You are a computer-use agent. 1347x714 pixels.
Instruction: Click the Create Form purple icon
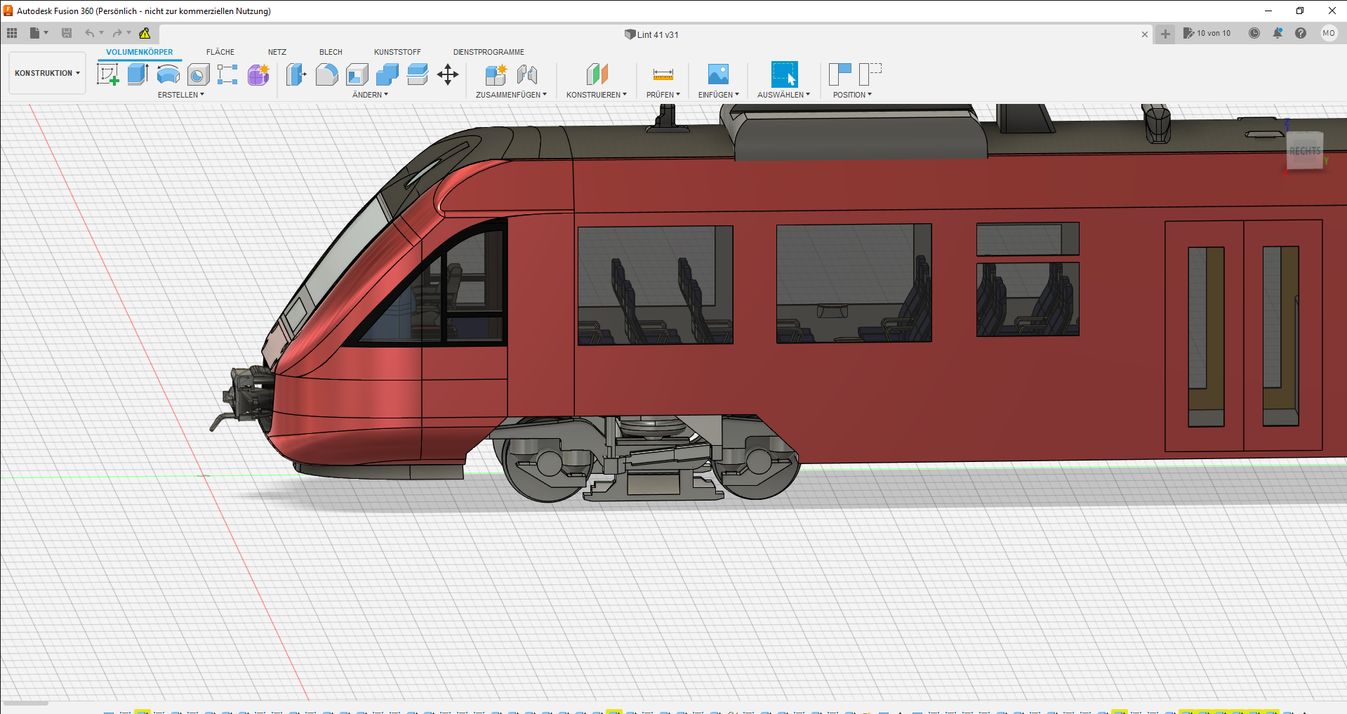click(258, 74)
